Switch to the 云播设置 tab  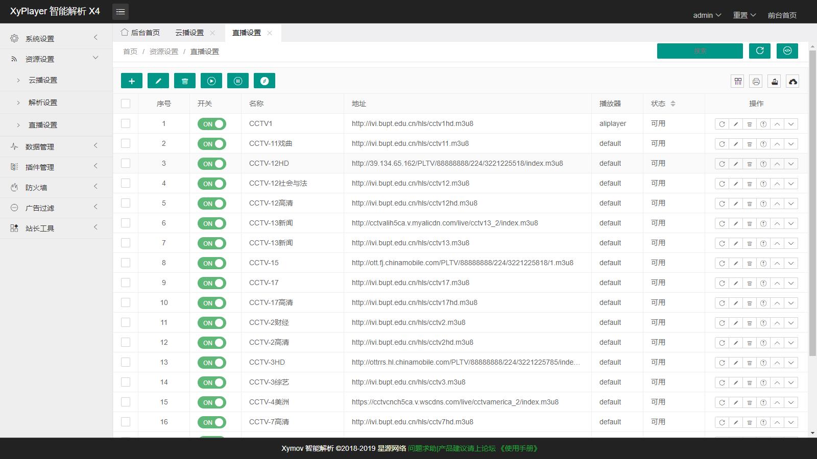189,33
